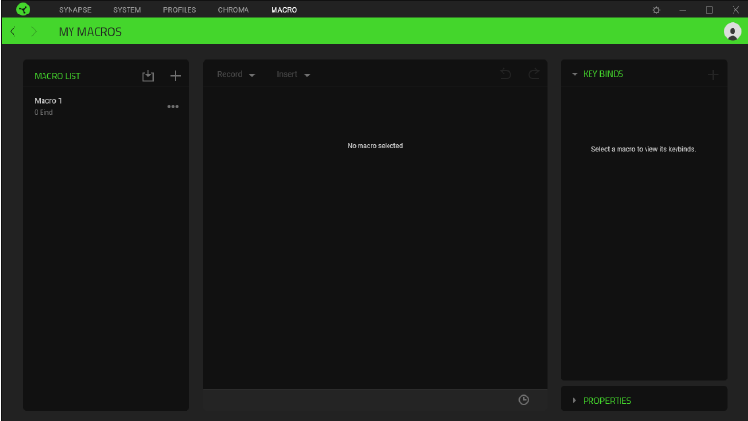This screenshot has height=421, width=748.
Task: Click the clock delay icon
Action: coord(524,400)
